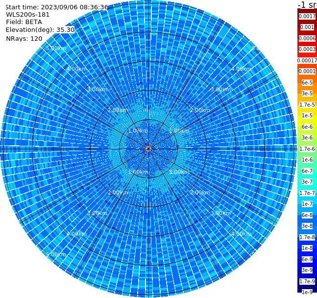Click the 1e-6 colorbar value

[x=307, y=160]
